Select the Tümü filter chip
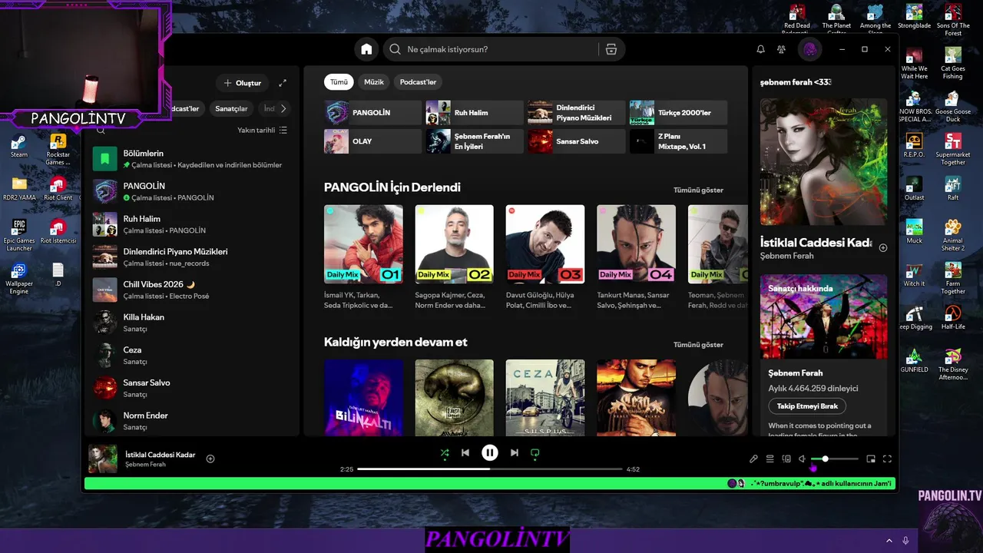Image resolution: width=983 pixels, height=553 pixels. [339, 82]
